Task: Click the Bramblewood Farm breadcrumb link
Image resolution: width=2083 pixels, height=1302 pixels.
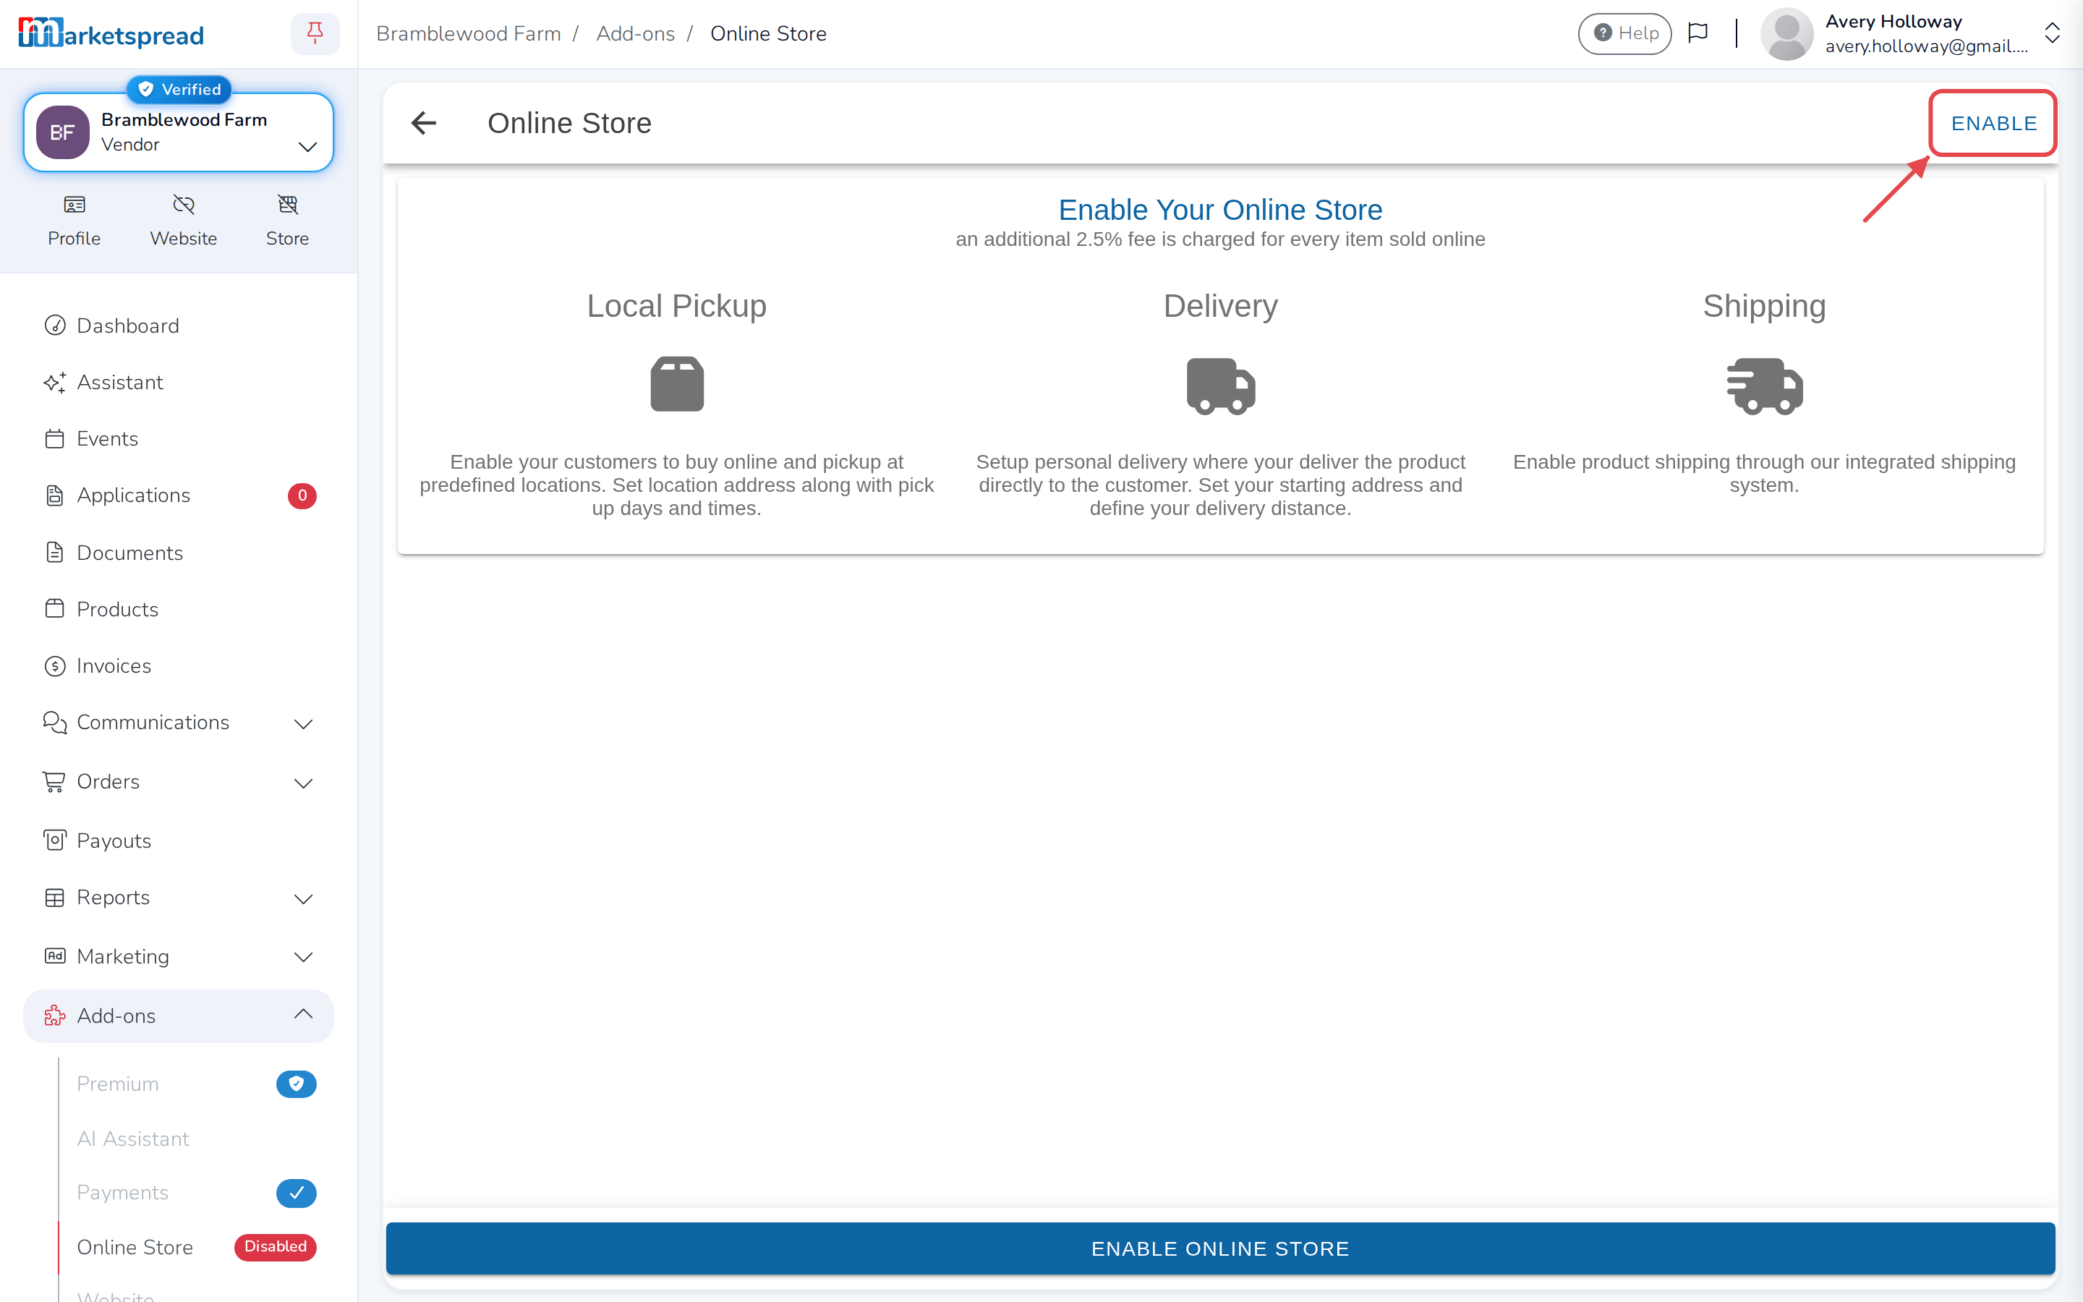Action: click(468, 33)
